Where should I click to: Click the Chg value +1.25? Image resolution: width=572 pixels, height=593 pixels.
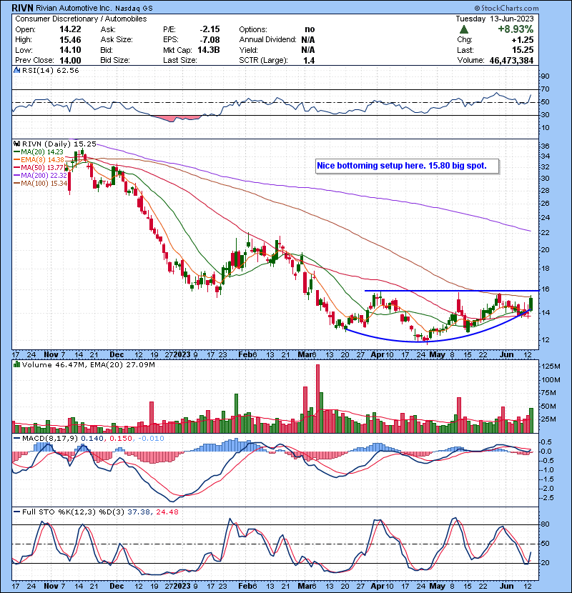point(523,40)
